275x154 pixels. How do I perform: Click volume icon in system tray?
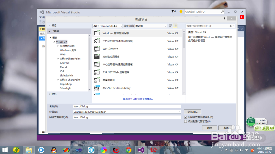pyautogui.click(x=241, y=150)
